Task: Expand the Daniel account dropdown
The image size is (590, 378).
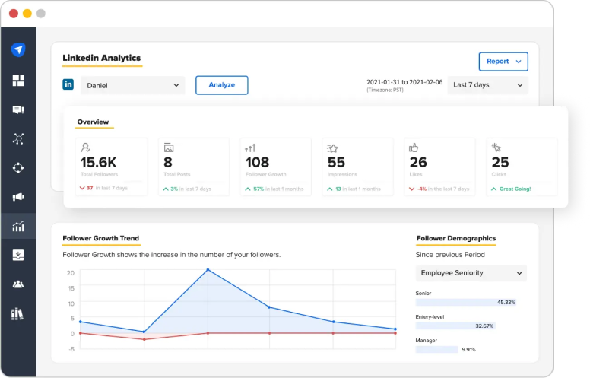Action: click(x=133, y=85)
